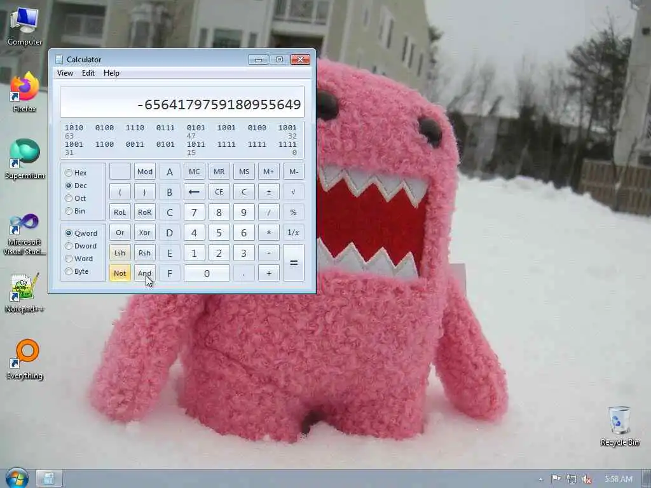651x488 pixels.
Task: Click the Show desktop strip on taskbar
Action: pos(647,479)
